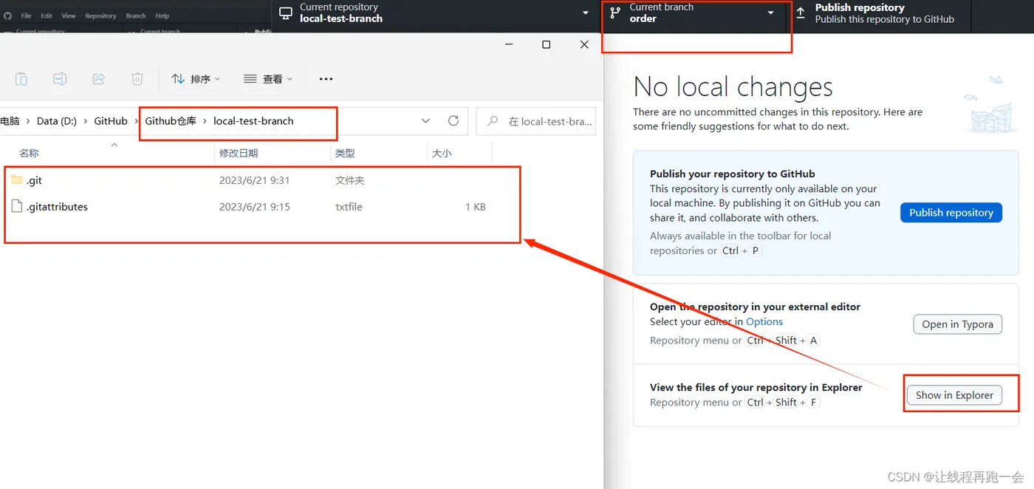The image size is (1034, 489).
Task: Open the Edit menu in GitHub Desktop
Action: pos(47,16)
